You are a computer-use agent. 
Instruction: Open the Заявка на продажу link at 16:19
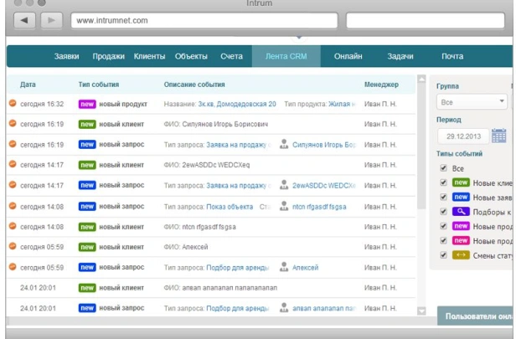point(238,145)
